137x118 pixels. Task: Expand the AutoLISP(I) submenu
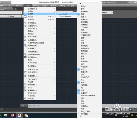coord(40,63)
